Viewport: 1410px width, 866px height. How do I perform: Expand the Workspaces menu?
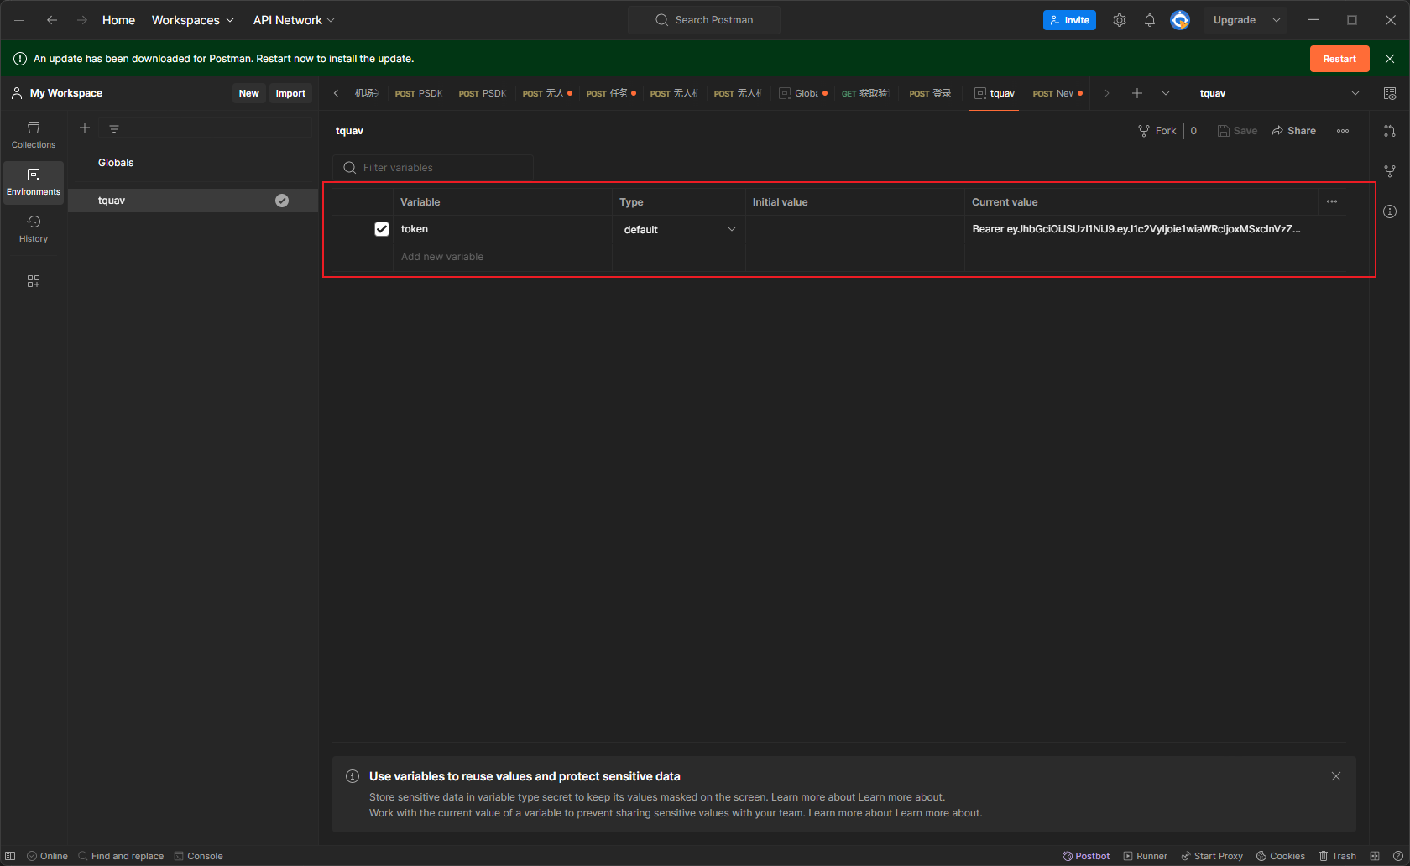click(x=192, y=20)
